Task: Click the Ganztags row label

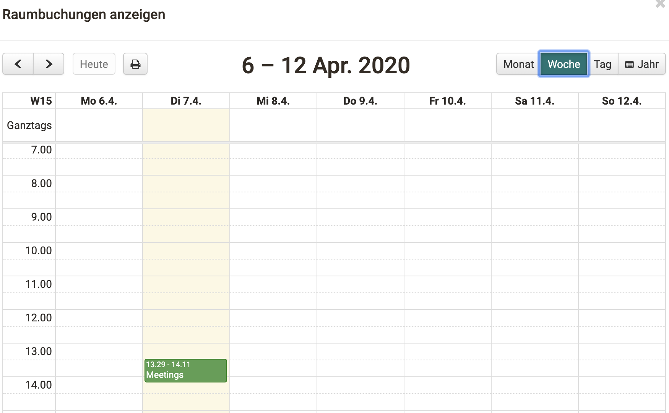Action: coord(29,125)
